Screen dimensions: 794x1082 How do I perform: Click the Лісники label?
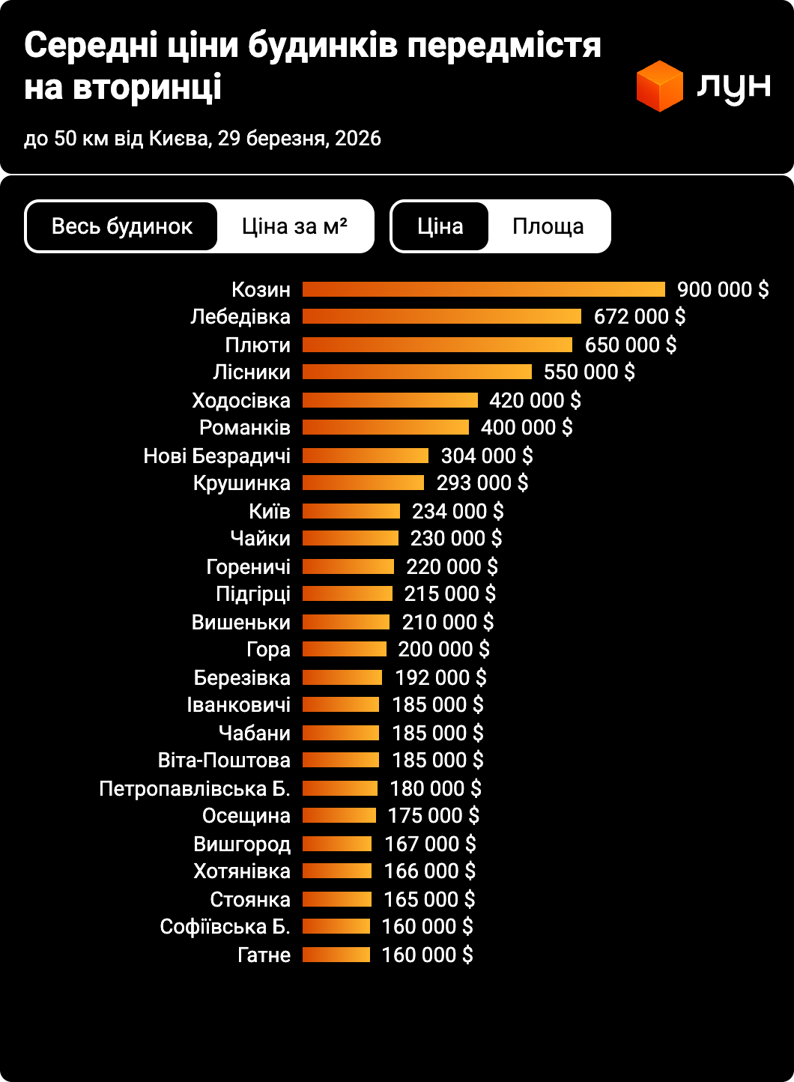point(252,372)
